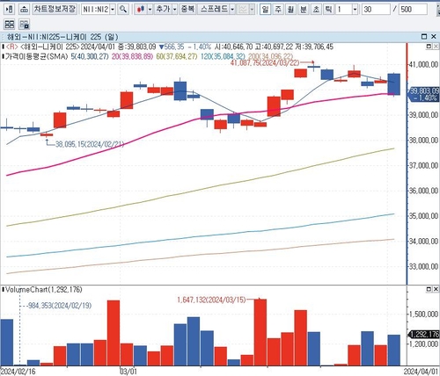The image size is (440, 376).
Task: Click the low label 38,095.15(2024/02/21)
Action: coord(90,144)
